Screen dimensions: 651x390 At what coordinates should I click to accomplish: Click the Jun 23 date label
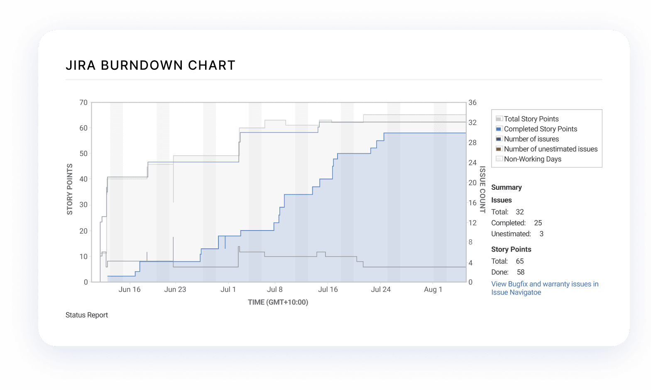[x=175, y=289]
